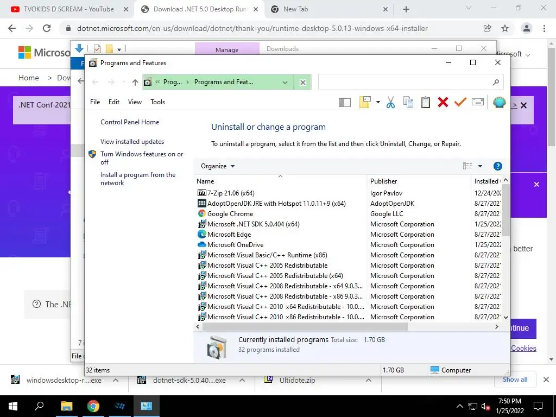Click the globe shell toolbar icon
556x417 pixels.
pos(499,102)
